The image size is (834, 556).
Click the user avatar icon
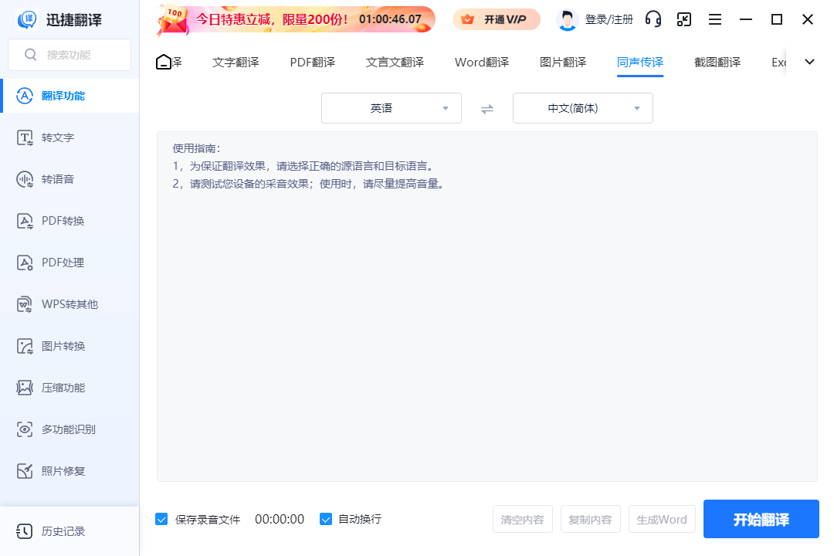[567, 19]
